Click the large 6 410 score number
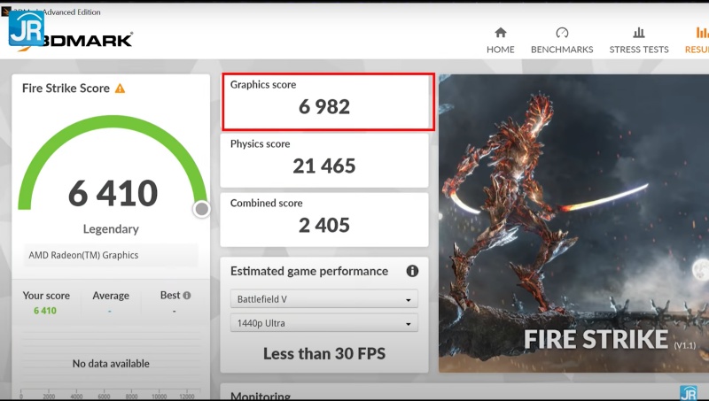This screenshot has width=709, height=401. [x=113, y=193]
